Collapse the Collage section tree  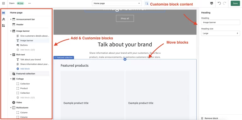(x=11, y=79)
